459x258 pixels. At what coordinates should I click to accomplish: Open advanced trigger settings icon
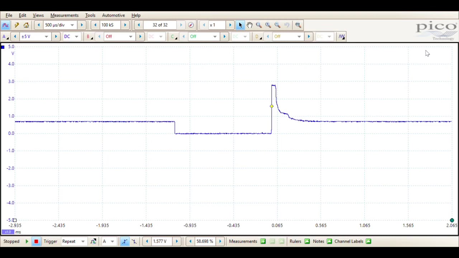[93, 242]
